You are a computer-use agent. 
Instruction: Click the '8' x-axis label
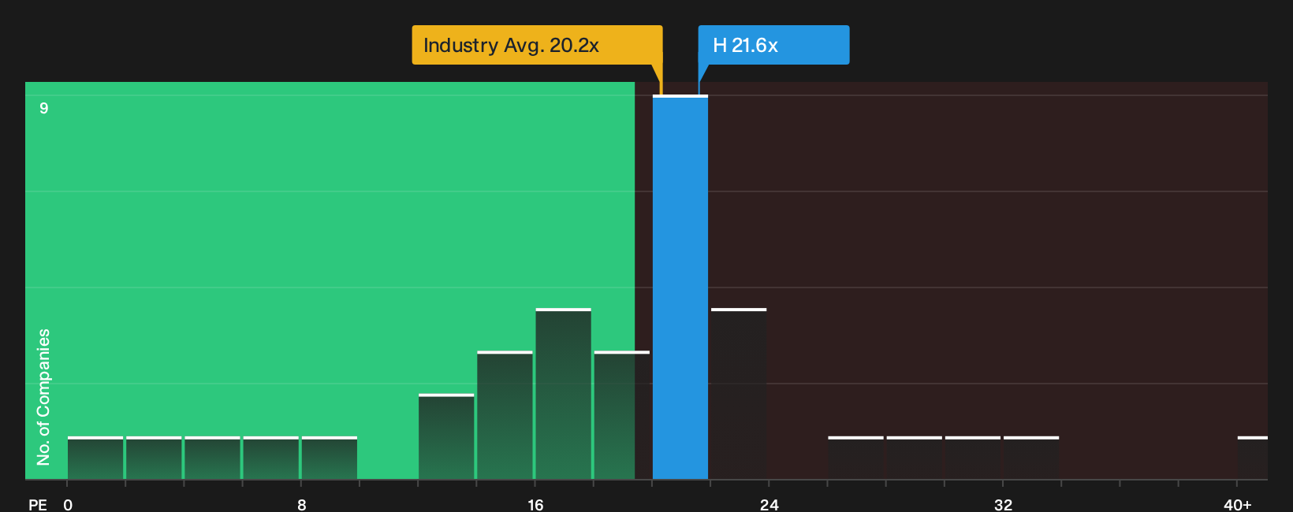coord(302,504)
